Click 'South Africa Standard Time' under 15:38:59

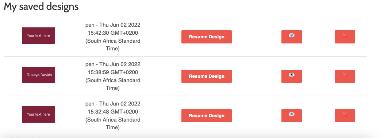pyautogui.click(x=113, y=84)
